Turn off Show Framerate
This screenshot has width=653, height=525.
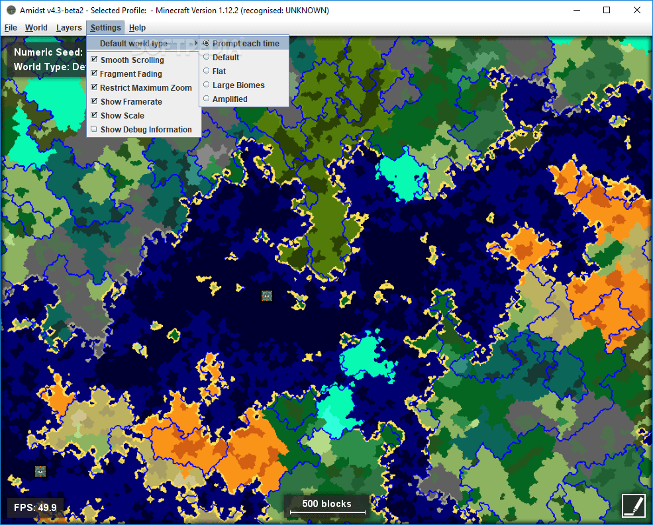[x=144, y=101]
